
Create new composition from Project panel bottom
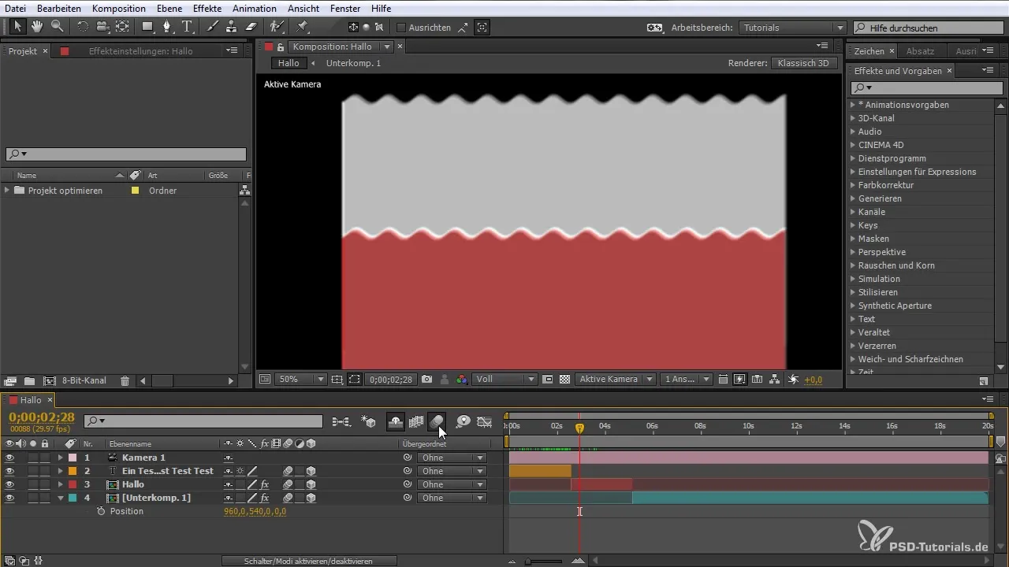49,380
